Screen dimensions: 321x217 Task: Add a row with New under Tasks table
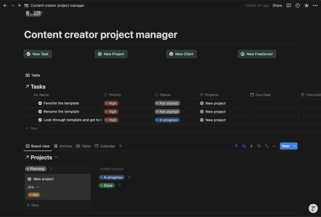click(32, 128)
